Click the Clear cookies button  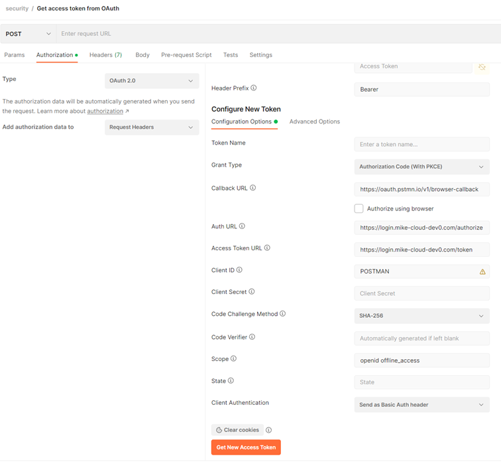237,430
